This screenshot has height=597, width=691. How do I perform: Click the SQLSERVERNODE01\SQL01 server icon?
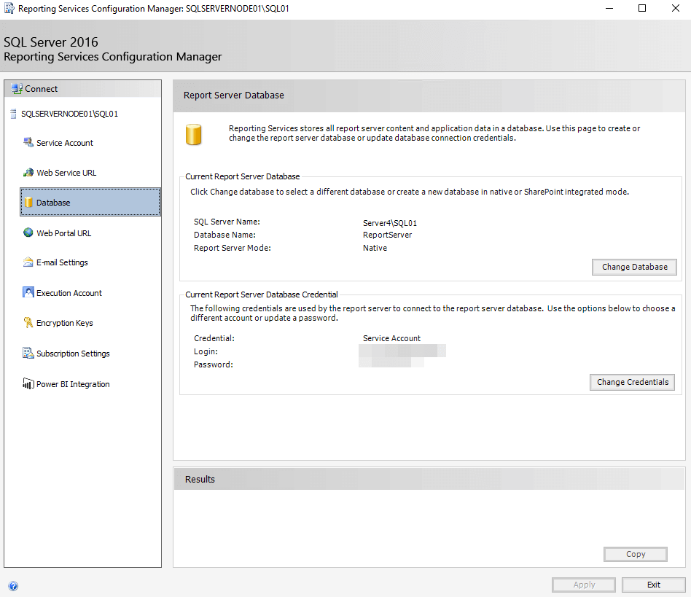[x=13, y=114]
